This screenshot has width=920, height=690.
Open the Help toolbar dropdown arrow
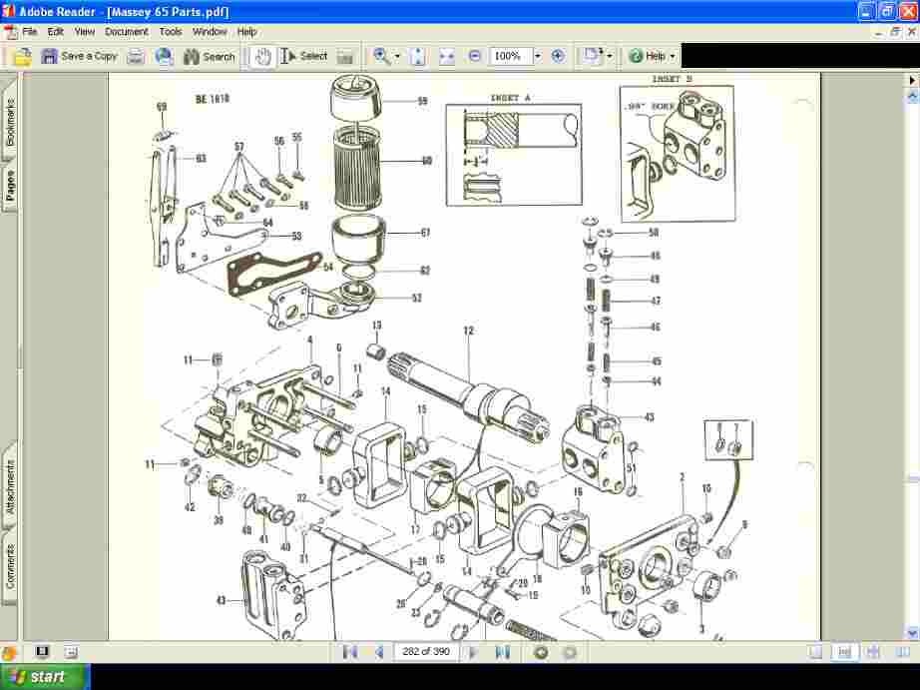(x=673, y=57)
